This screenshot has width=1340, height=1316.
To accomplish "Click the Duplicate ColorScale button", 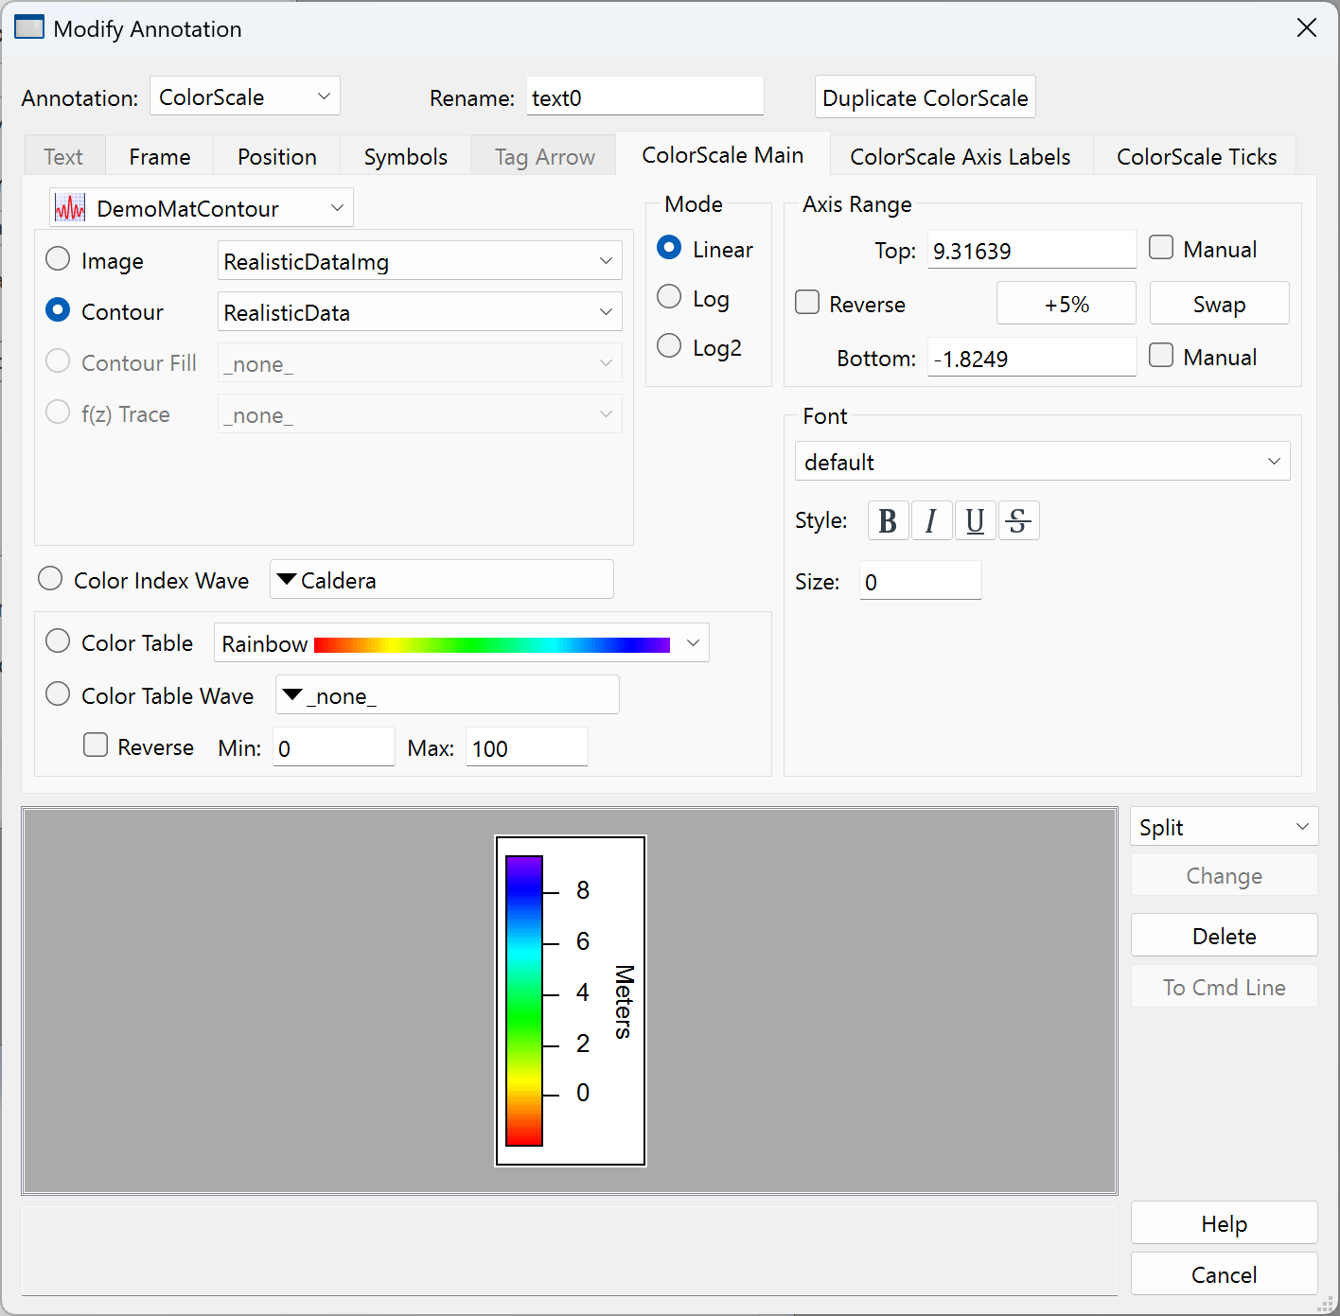I will pyautogui.click(x=925, y=97).
